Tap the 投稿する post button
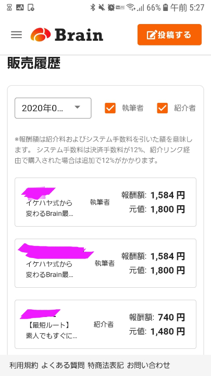This screenshot has width=211, height=376. 169,34
